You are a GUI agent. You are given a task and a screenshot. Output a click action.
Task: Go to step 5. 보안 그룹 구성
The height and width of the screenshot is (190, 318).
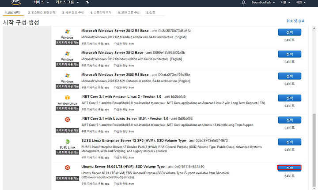tap(129, 12)
